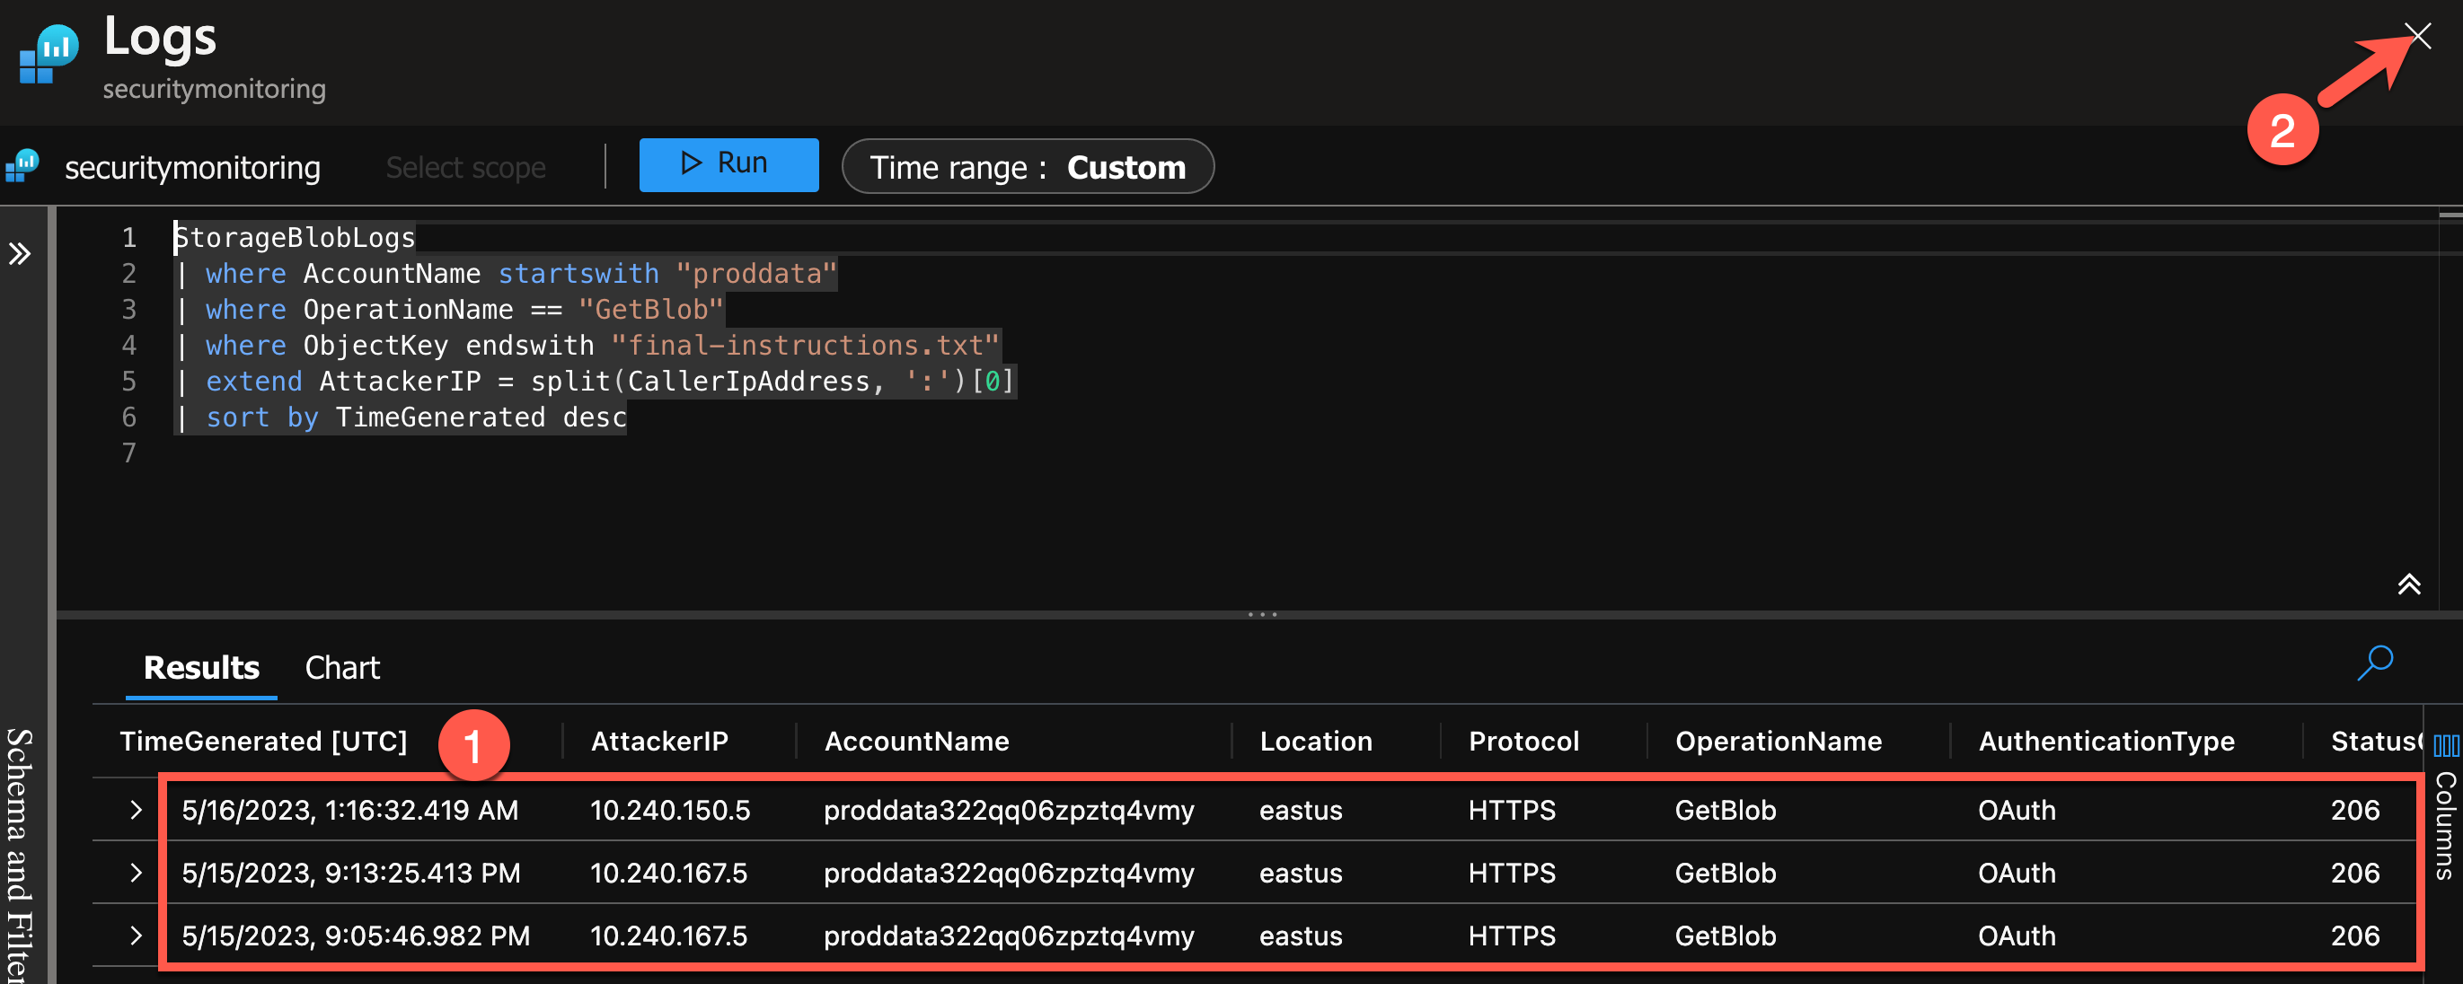Select the Results tab

[x=201, y=667]
